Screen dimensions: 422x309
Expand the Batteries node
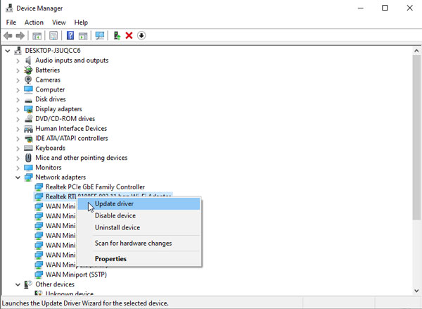[x=18, y=70]
